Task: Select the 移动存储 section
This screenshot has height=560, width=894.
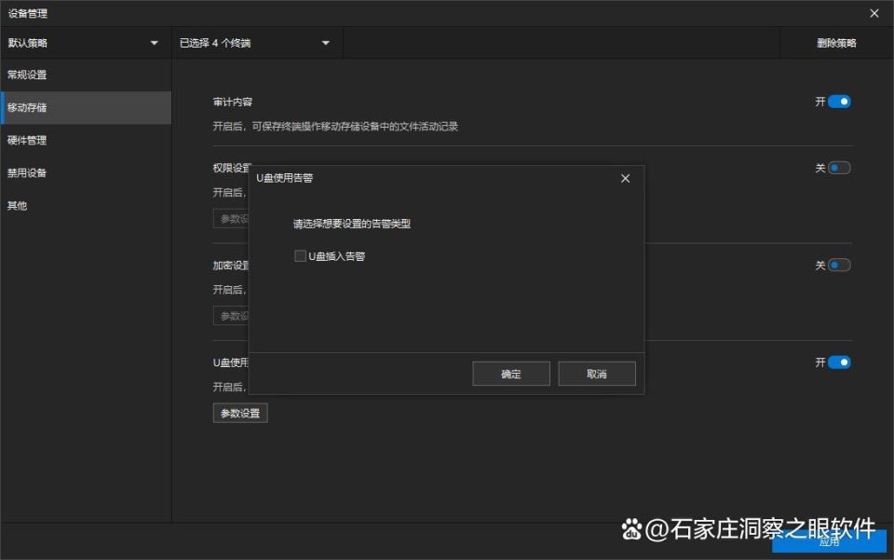Action: click(x=86, y=107)
